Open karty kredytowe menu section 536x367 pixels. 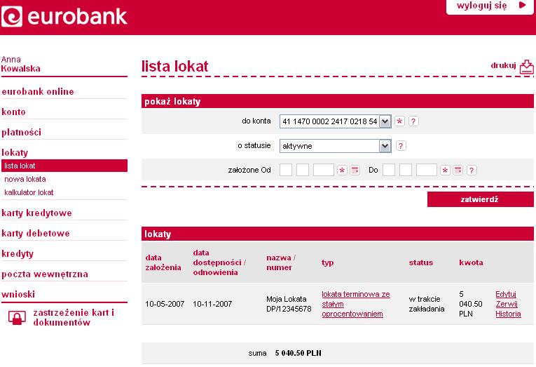click(37, 213)
